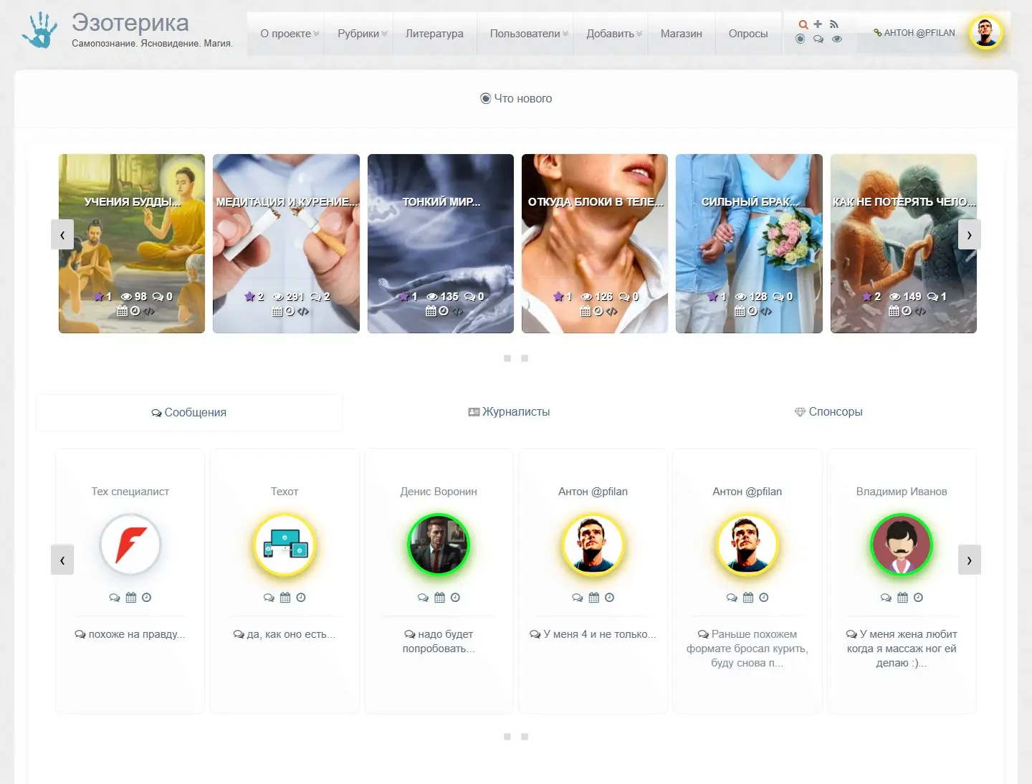
Task: Open the RSS feed icon
Action: (833, 24)
